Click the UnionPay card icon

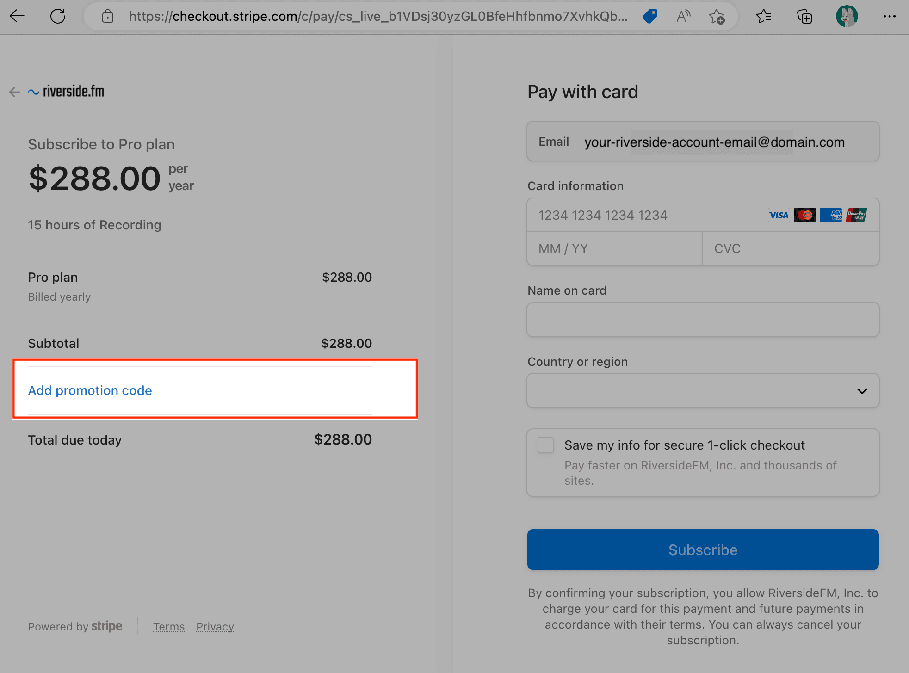[x=856, y=215]
